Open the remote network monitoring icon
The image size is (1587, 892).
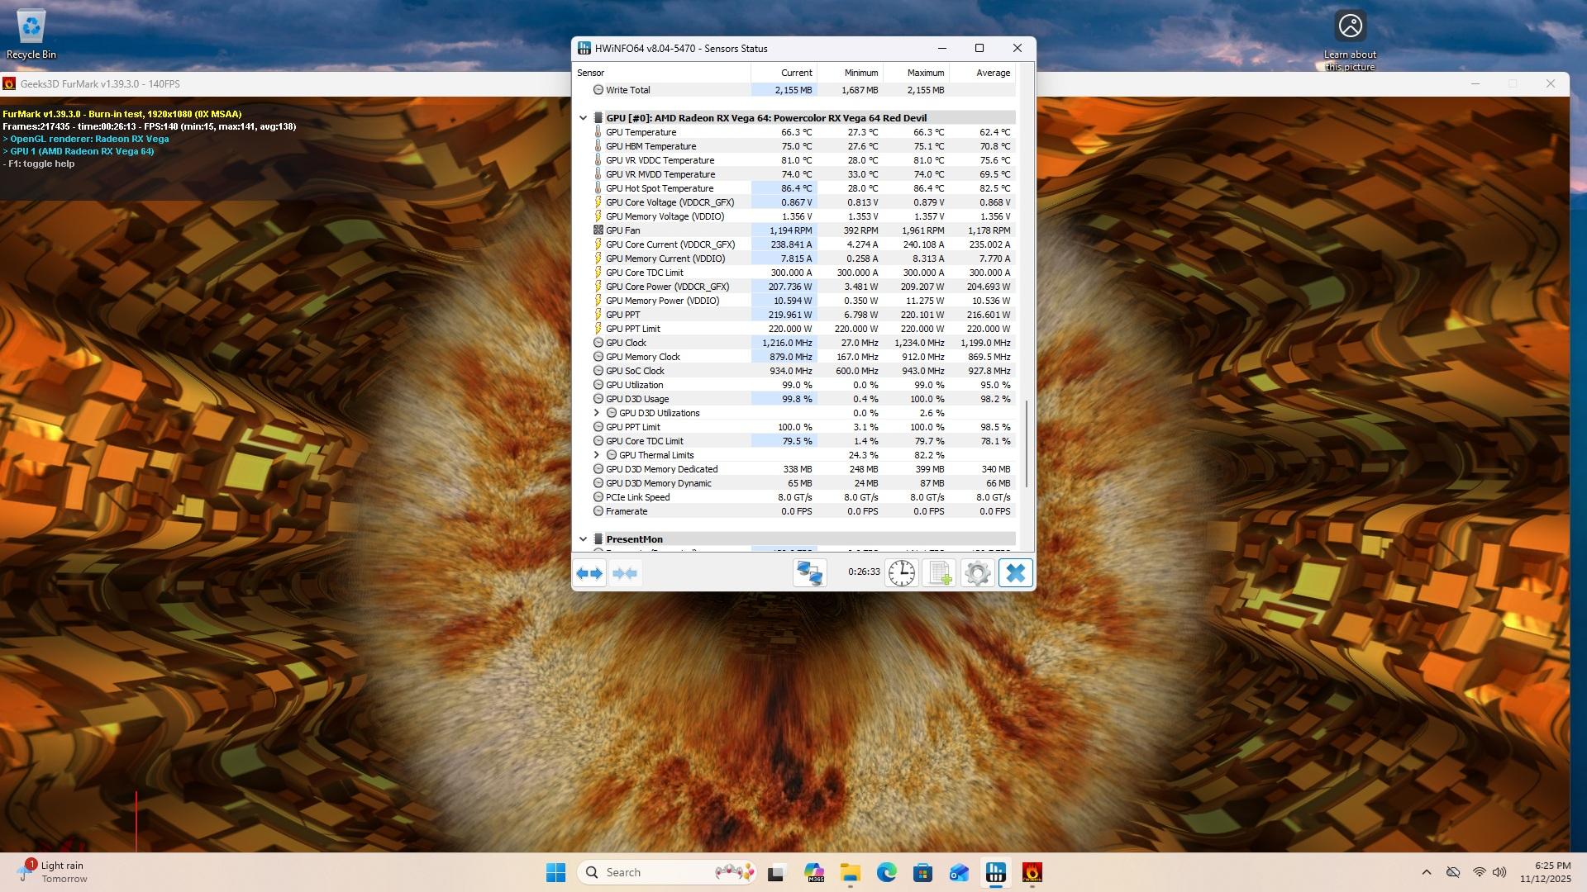click(809, 573)
